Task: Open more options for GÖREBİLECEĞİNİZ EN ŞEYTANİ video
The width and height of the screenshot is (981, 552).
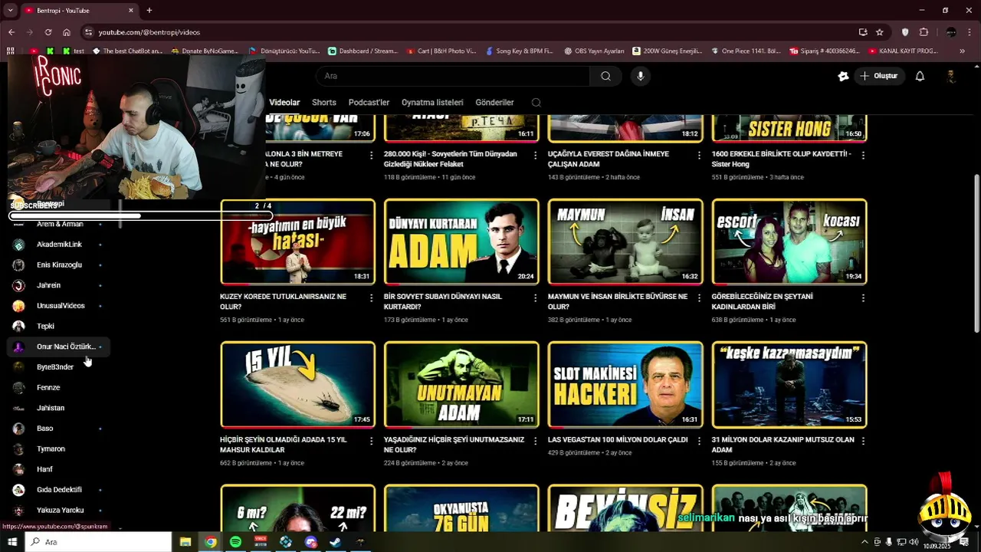Action: point(863,297)
